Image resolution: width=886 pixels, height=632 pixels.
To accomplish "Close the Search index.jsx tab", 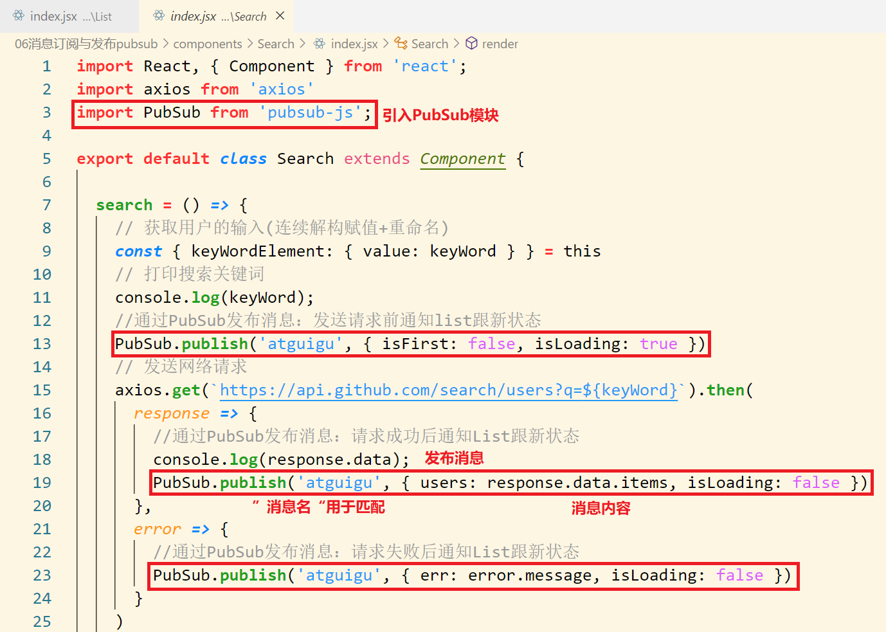I will [x=280, y=16].
